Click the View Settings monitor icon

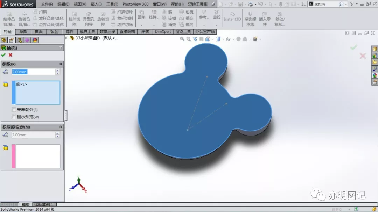pyautogui.click(x=255, y=39)
